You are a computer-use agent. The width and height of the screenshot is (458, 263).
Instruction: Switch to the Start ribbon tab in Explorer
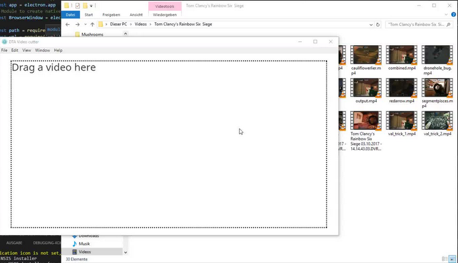89,15
